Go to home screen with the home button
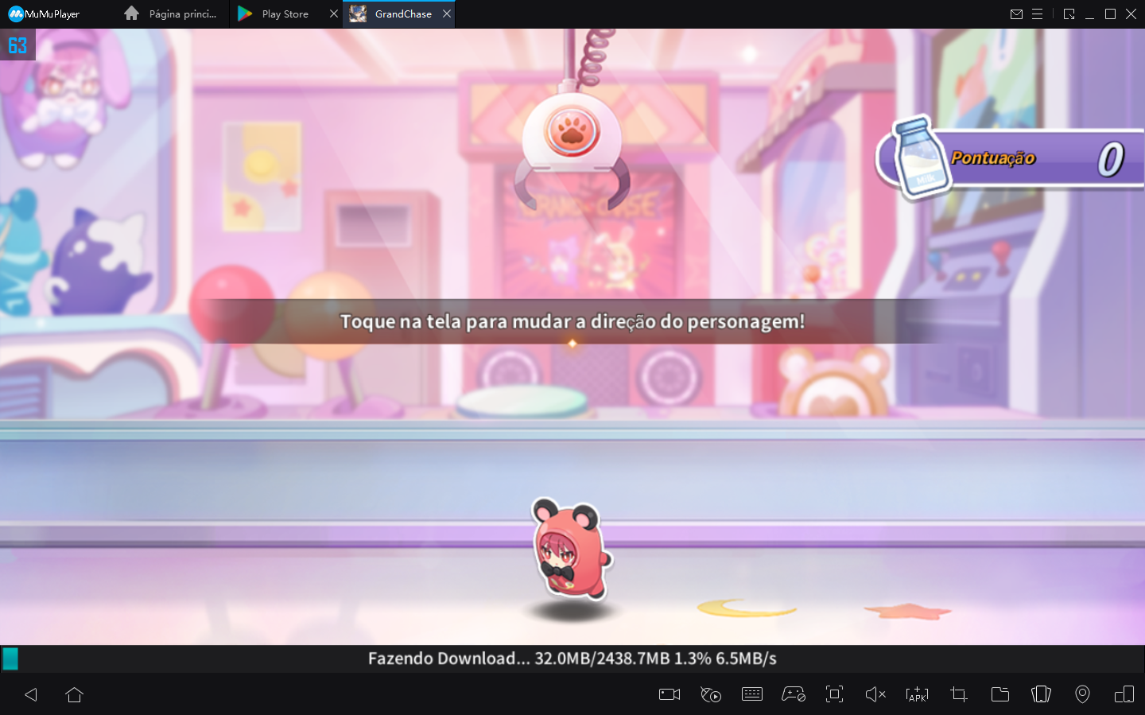 point(74,694)
